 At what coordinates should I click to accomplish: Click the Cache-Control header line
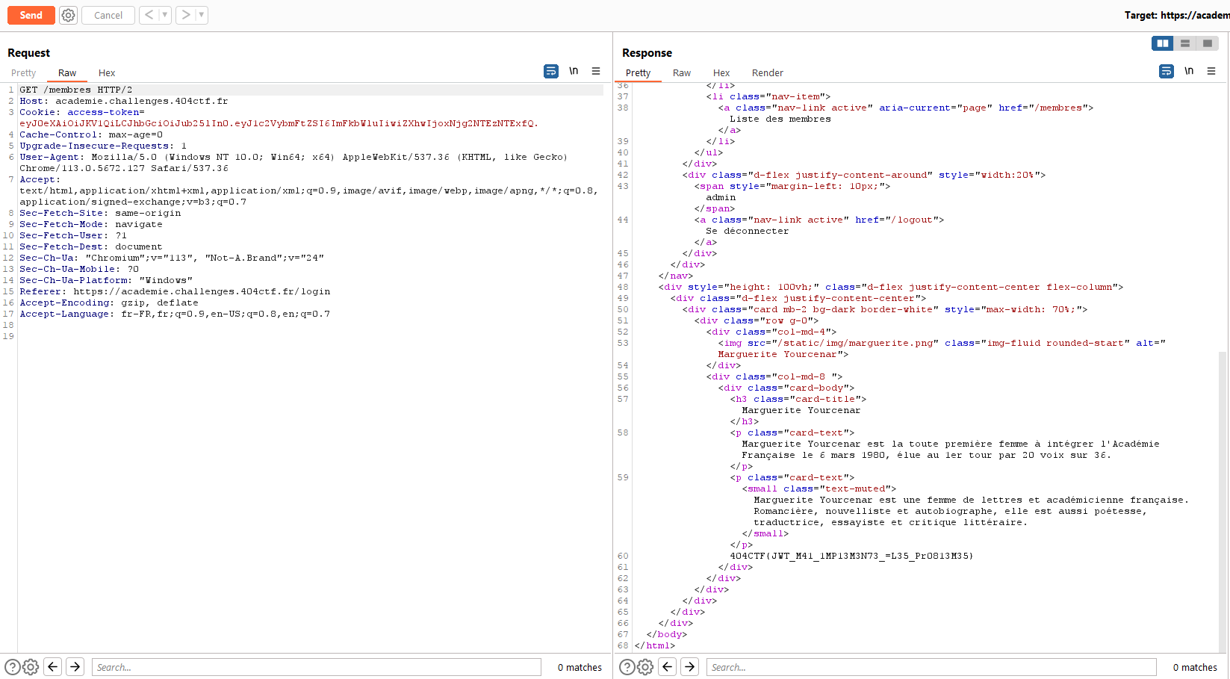pos(91,134)
